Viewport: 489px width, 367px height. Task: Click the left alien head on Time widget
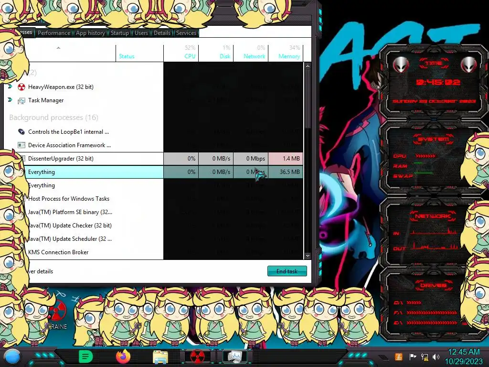(401, 65)
